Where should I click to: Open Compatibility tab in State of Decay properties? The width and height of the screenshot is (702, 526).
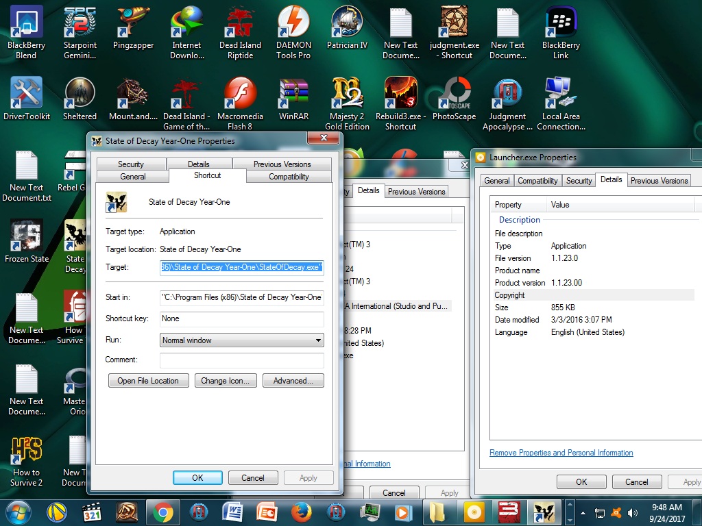(289, 177)
